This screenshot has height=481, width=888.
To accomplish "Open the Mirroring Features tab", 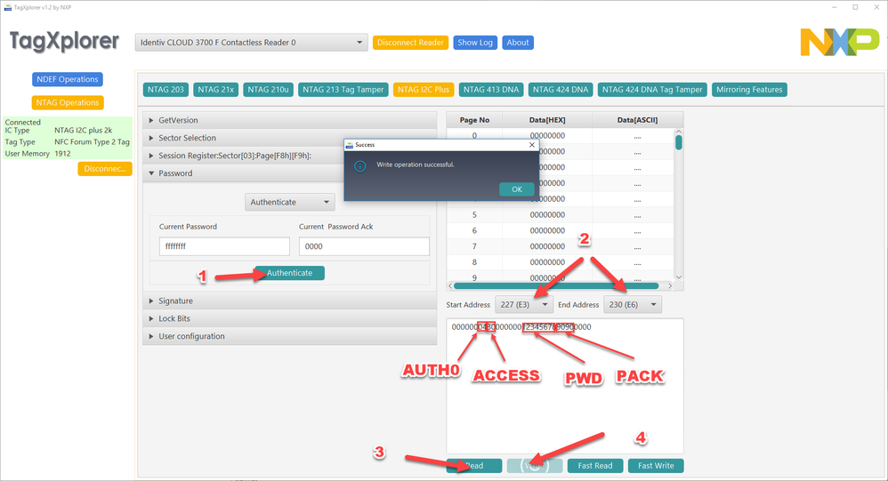I will (749, 90).
